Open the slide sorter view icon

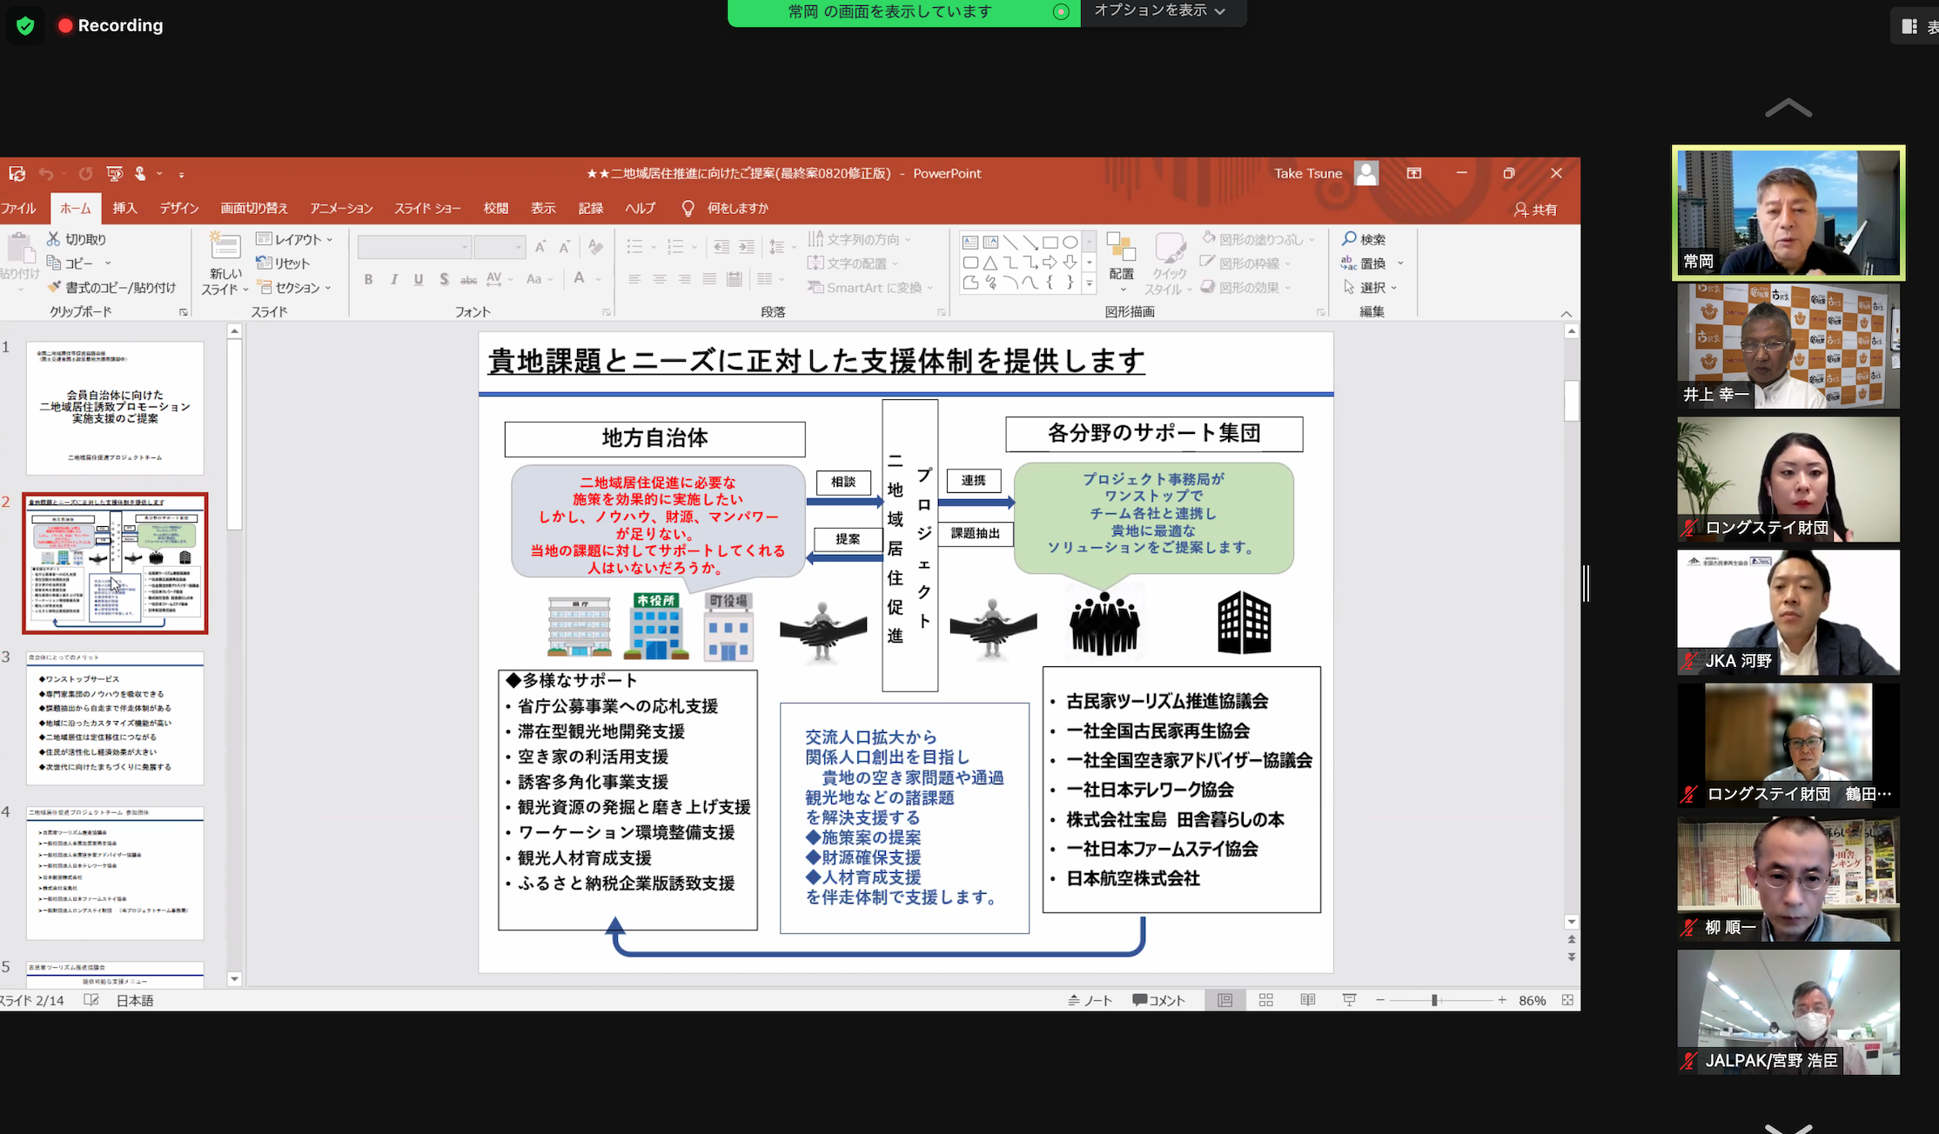pyautogui.click(x=1266, y=1000)
